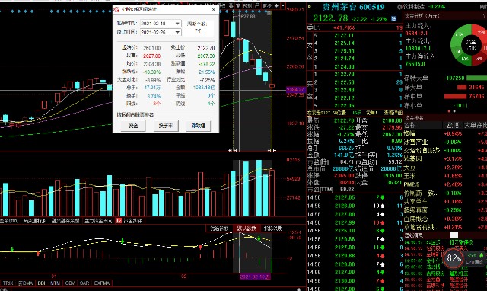
Task: Click the first ranking button in the statistics dialog
Action: [x=133, y=126]
